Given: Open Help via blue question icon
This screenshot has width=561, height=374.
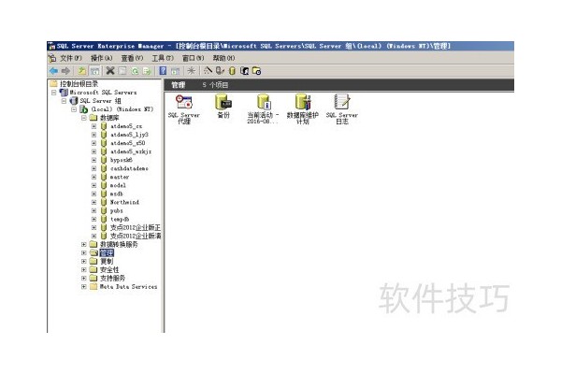Looking at the screenshot, I should [x=163, y=71].
